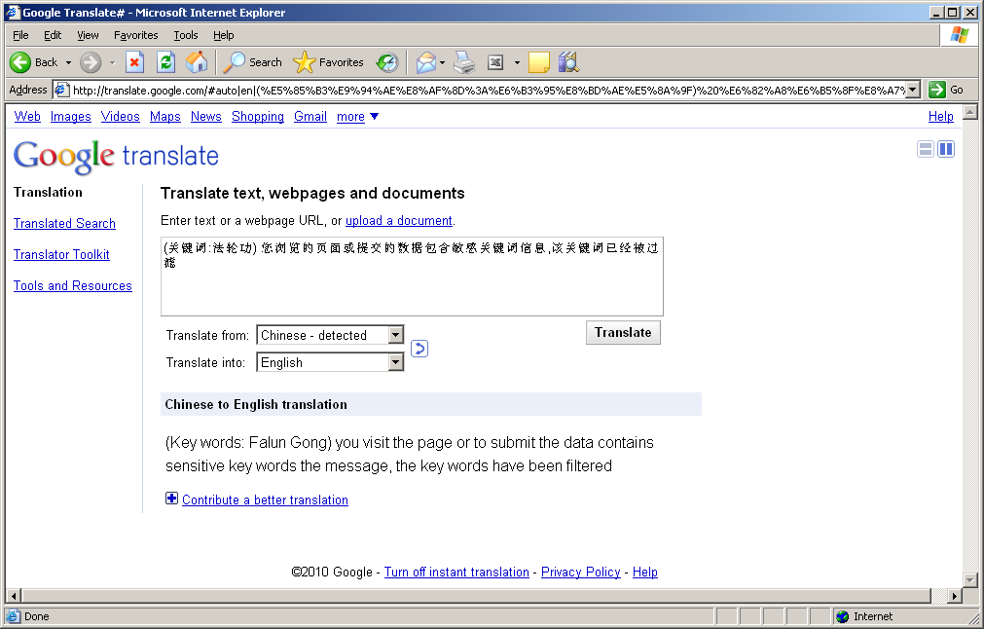This screenshot has width=984, height=629.
Task: Stop loading with the red X icon
Action: 134,62
